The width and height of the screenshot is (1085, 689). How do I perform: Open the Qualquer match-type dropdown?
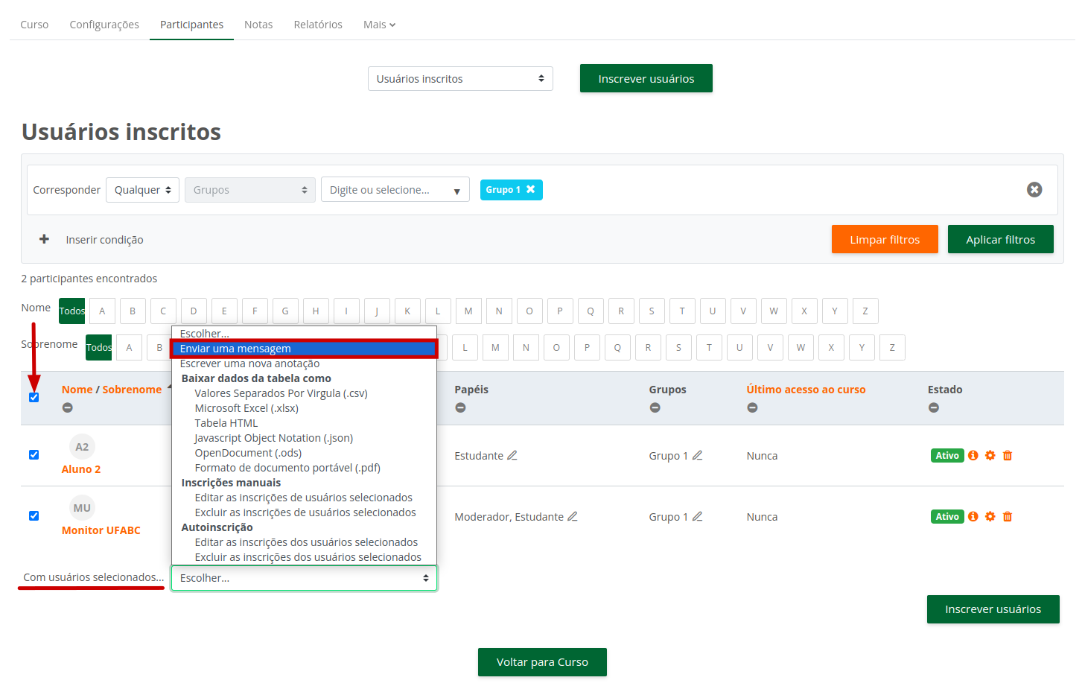click(x=142, y=190)
